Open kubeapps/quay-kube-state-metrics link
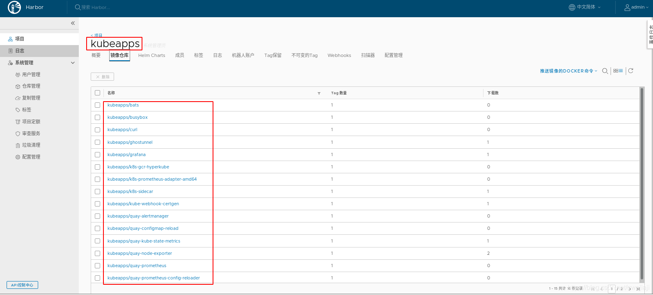 coord(144,241)
